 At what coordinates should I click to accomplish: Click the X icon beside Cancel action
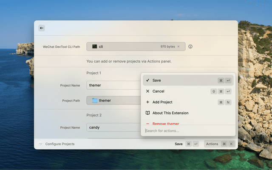(x=147, y=91)
